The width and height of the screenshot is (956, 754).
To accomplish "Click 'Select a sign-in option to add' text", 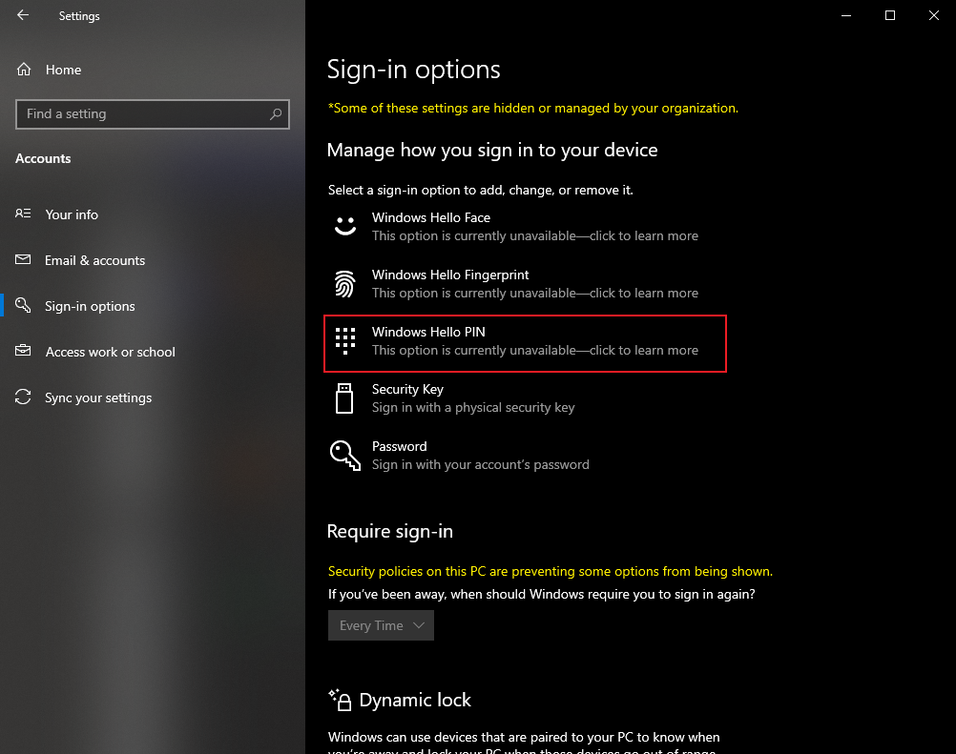I will [x=481, y=190].
